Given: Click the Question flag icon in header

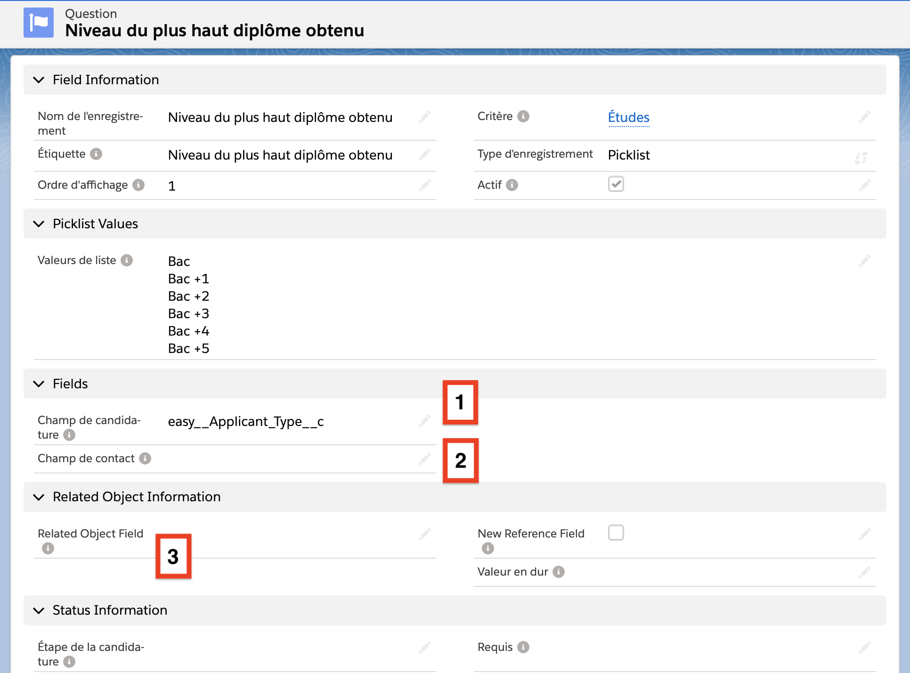Looking at the screenshot, I should pyautogui.click(x=39, y=23).
